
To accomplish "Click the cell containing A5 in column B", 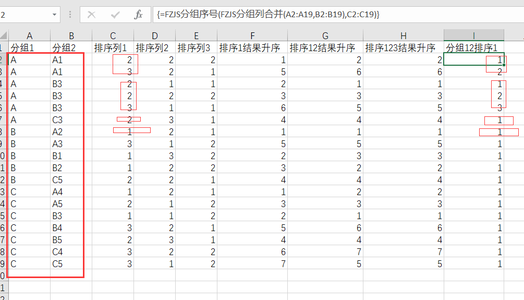I will pos(71,204).
